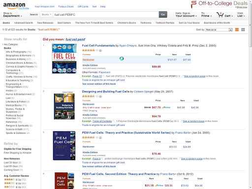Open the shopping cart icon
The width and height of the screenshot is (252, 189).
pyautogui.click(x=220, y=15)
